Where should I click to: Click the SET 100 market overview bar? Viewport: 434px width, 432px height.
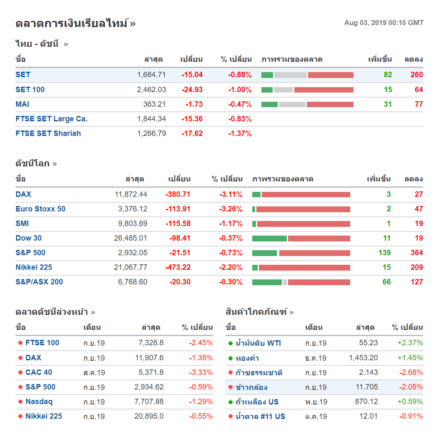[307, 90]
